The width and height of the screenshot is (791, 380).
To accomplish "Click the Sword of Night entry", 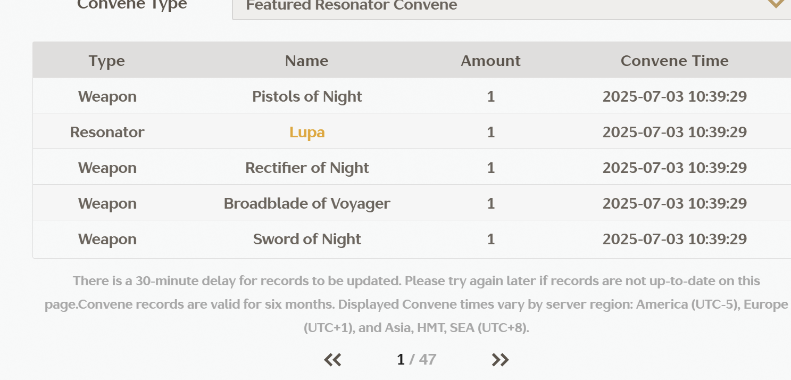I will pyautogui.click(x=307, y=239).
